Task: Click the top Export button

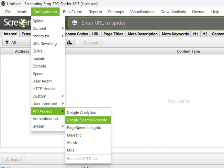Action: point(91,42)
